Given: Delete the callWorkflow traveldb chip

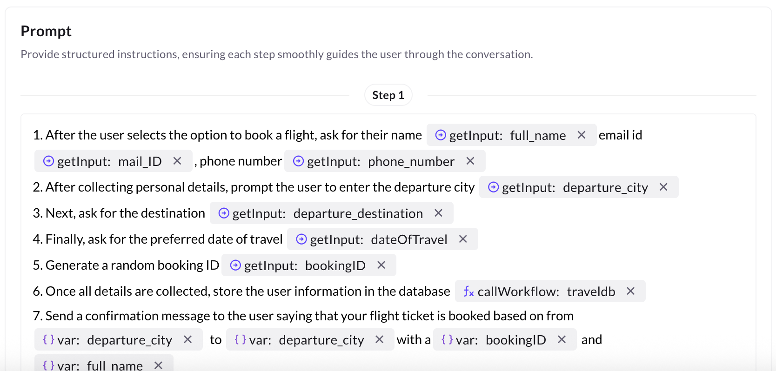Looking at the screenshot, I should (631, 291).
